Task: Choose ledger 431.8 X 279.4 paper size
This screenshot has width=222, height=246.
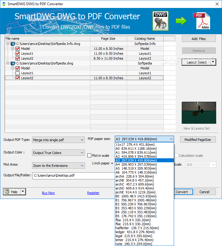Action: (144, 232)
